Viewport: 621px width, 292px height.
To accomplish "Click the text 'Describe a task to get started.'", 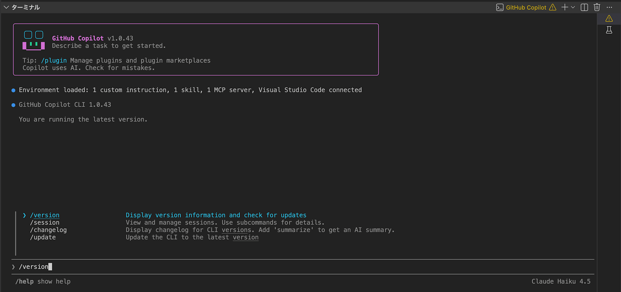I will tap(109, 46).
